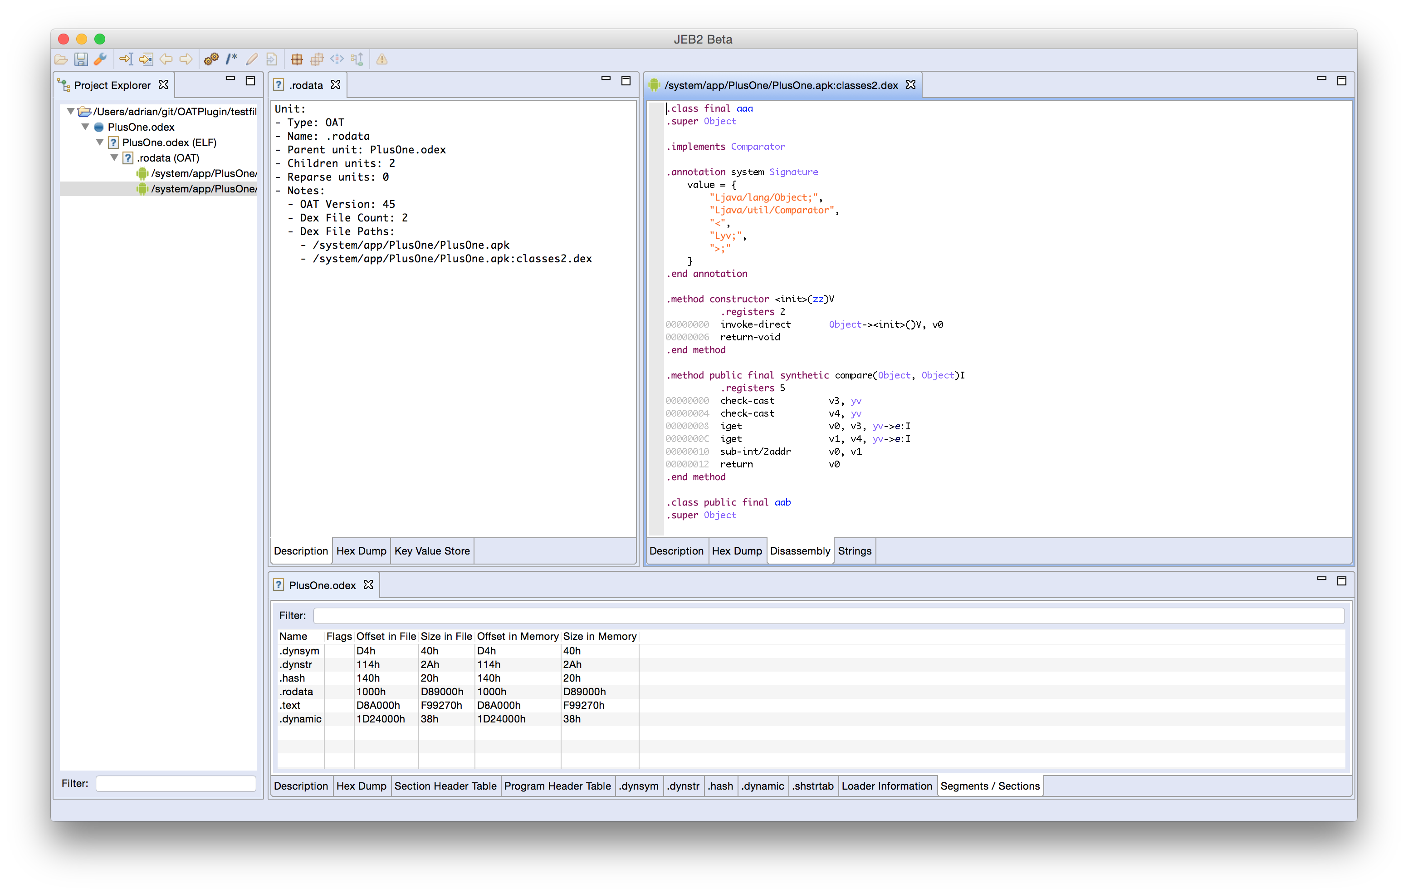1408x894 pixels.
Task: Switch to the .dynamic bottom tab
Action: point(763,786)
